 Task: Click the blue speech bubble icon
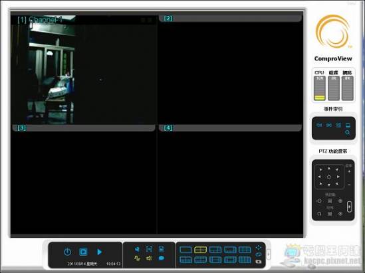(x=162, y=258)
